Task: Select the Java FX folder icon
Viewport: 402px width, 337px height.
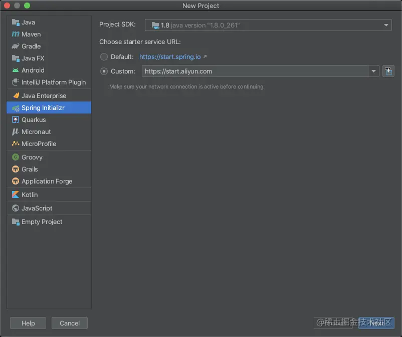Action: [x=16, y=58]
